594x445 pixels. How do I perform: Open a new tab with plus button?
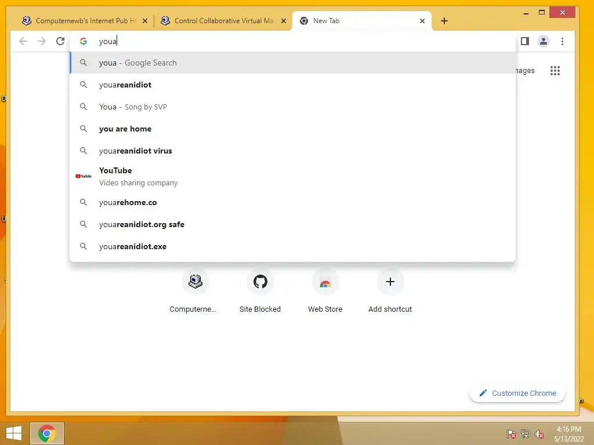tap(444, 21)
